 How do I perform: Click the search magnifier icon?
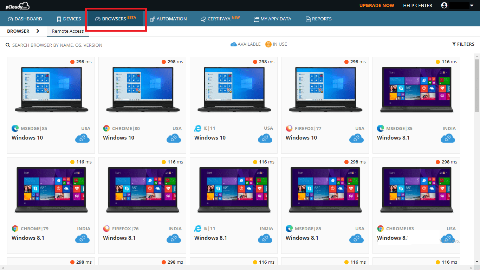tap(8, 45)
